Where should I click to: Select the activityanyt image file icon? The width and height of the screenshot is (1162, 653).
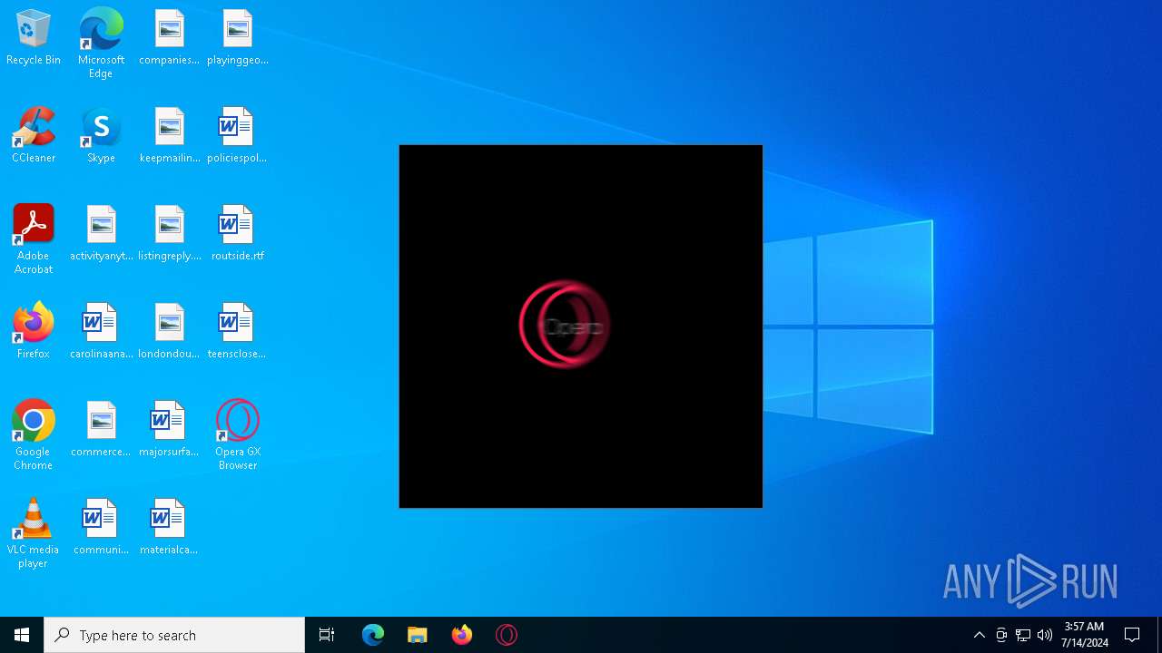(x=101, y=234)
